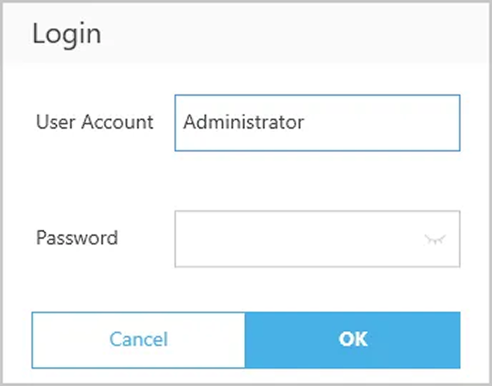492x386 pixels.
Task: Focus the empty Password input field
Action: (300, 239)
